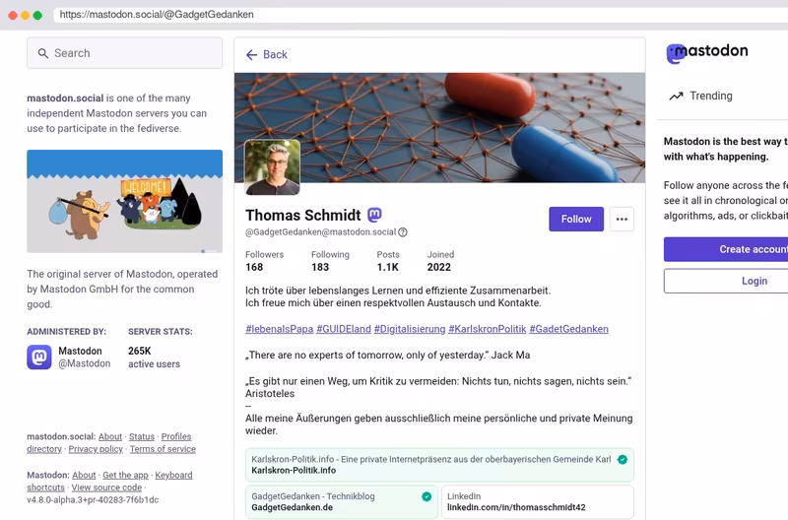Click verified checkmark on Karlskron-Politik.info

pyautogui.click(x=623, y=460)
